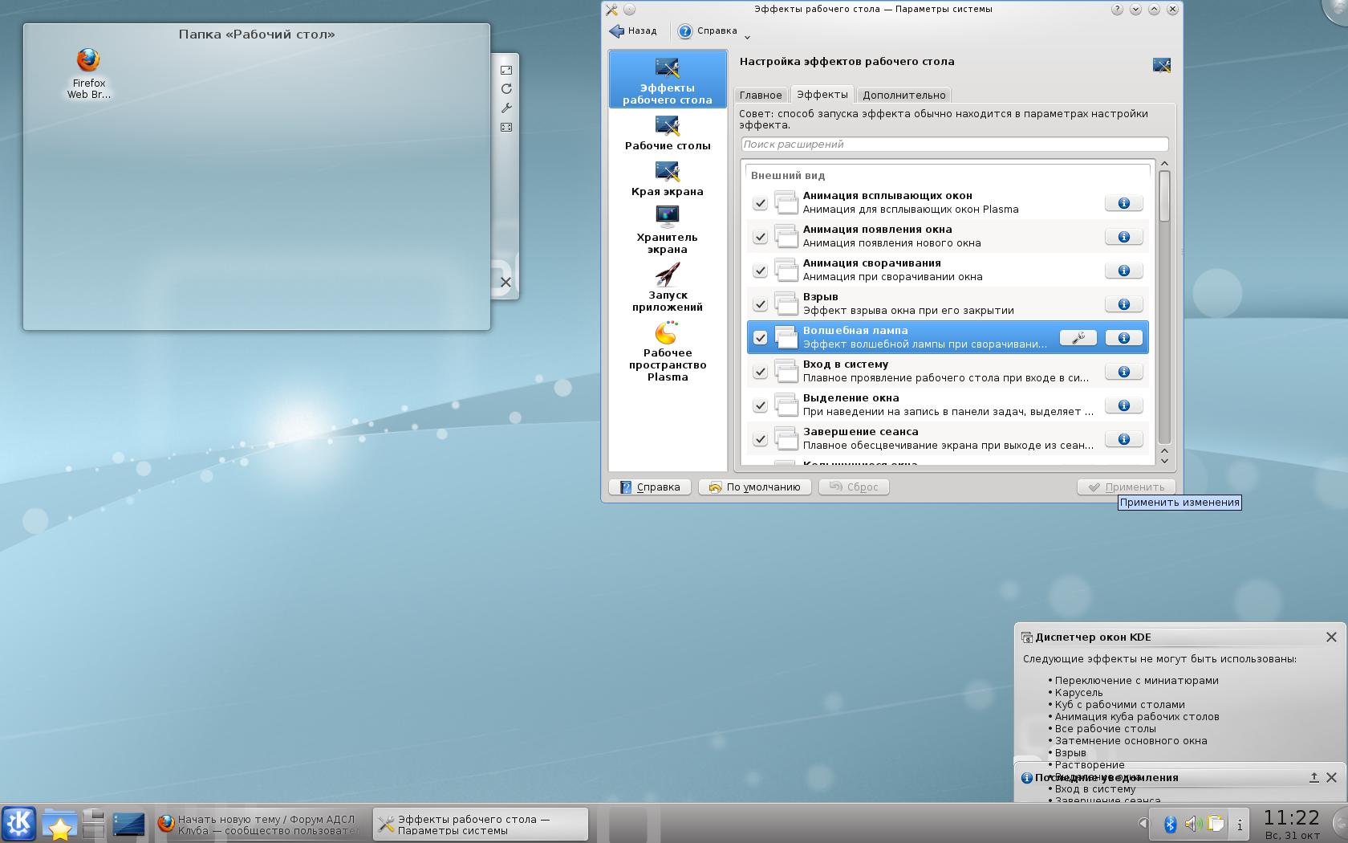The height and width of the screenshot is (843, 1348).
Task: Open Launch Feedback (Запуск приложений) module
Action: click(668, 288)
